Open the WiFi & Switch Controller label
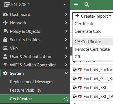The image size is (113, 104). click(x=33, y=65)
